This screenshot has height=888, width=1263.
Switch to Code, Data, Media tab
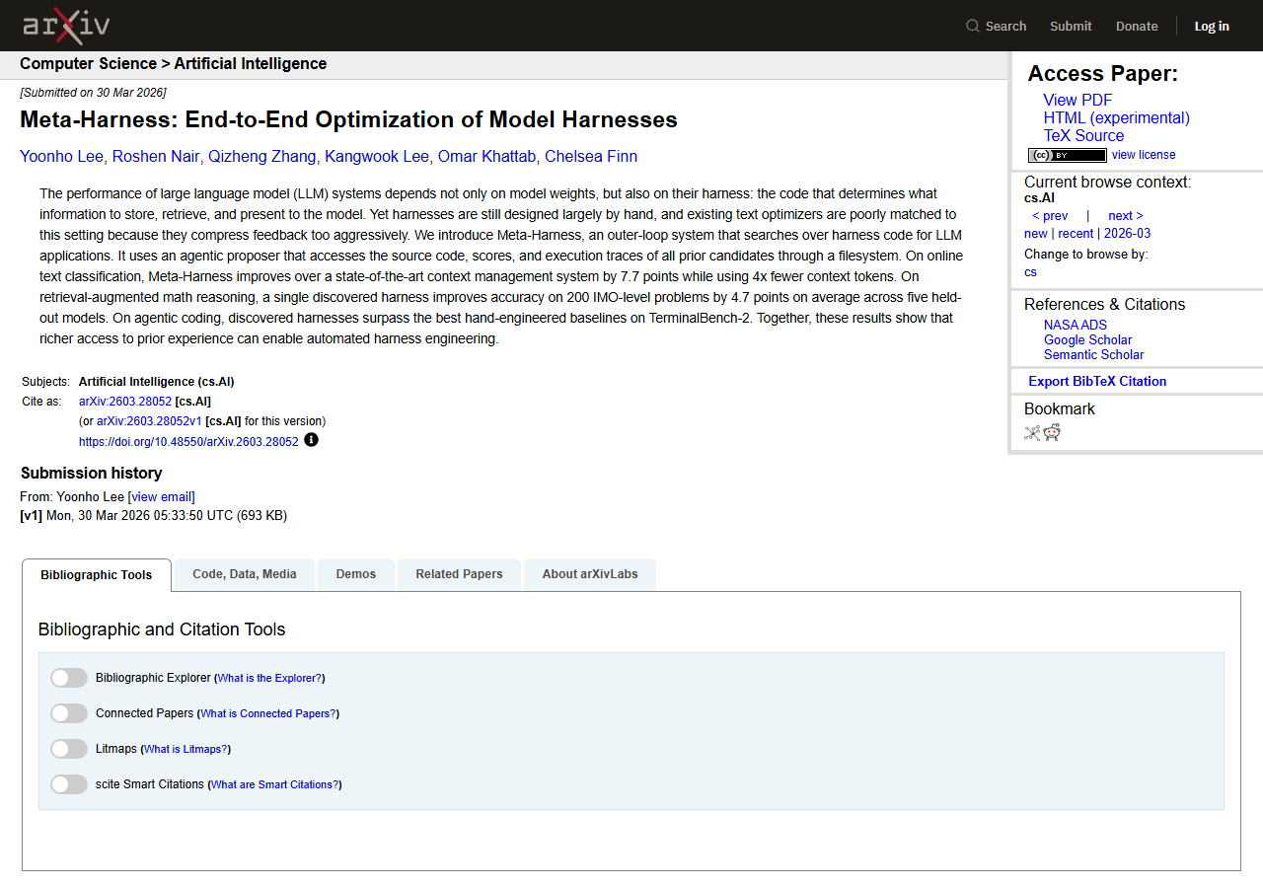click(x=245, y=574)
